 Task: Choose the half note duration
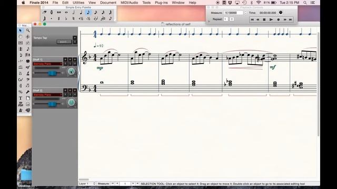(x=74, y=13)
